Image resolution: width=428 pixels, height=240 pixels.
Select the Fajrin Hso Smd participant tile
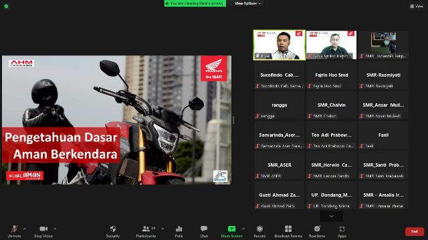click(x=332, y=75)
